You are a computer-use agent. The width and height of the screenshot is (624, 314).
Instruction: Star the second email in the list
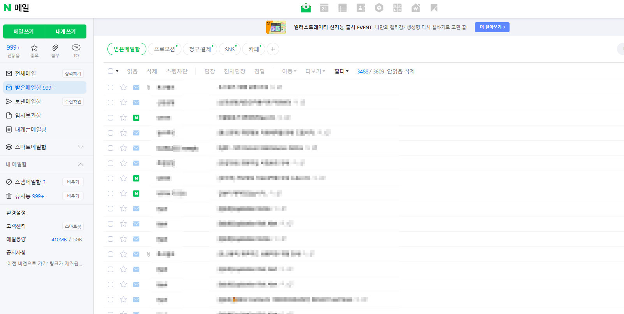[123, 103]
